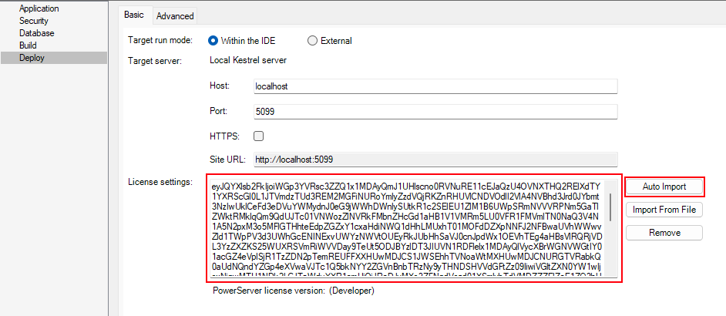Image resolution: width=726 pixels, height=316 pixels.
Task: Click the Import From File button
Action: (x=664, y=210)
